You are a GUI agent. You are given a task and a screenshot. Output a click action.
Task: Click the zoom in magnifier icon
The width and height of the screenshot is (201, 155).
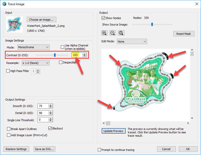[104, 33]
